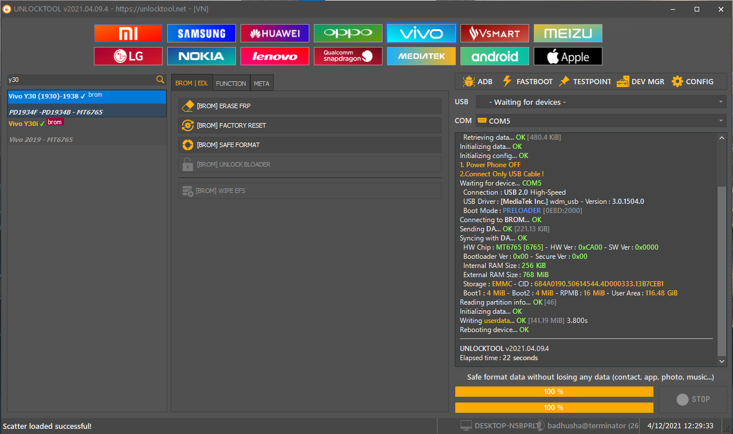The height and width of the screenshot is (434, 733).
Task: Run [BROM] ERASE FRP
Action: tap(310, 106)
